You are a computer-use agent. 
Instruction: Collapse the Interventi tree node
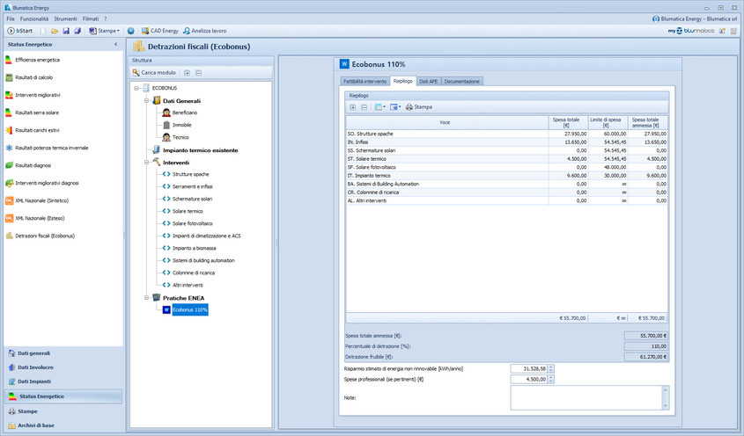[x=147, y=163]
